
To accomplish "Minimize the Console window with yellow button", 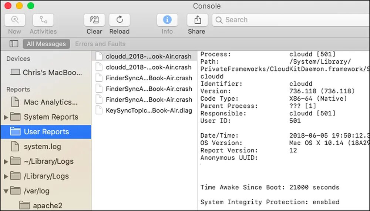I will [19, 6].
